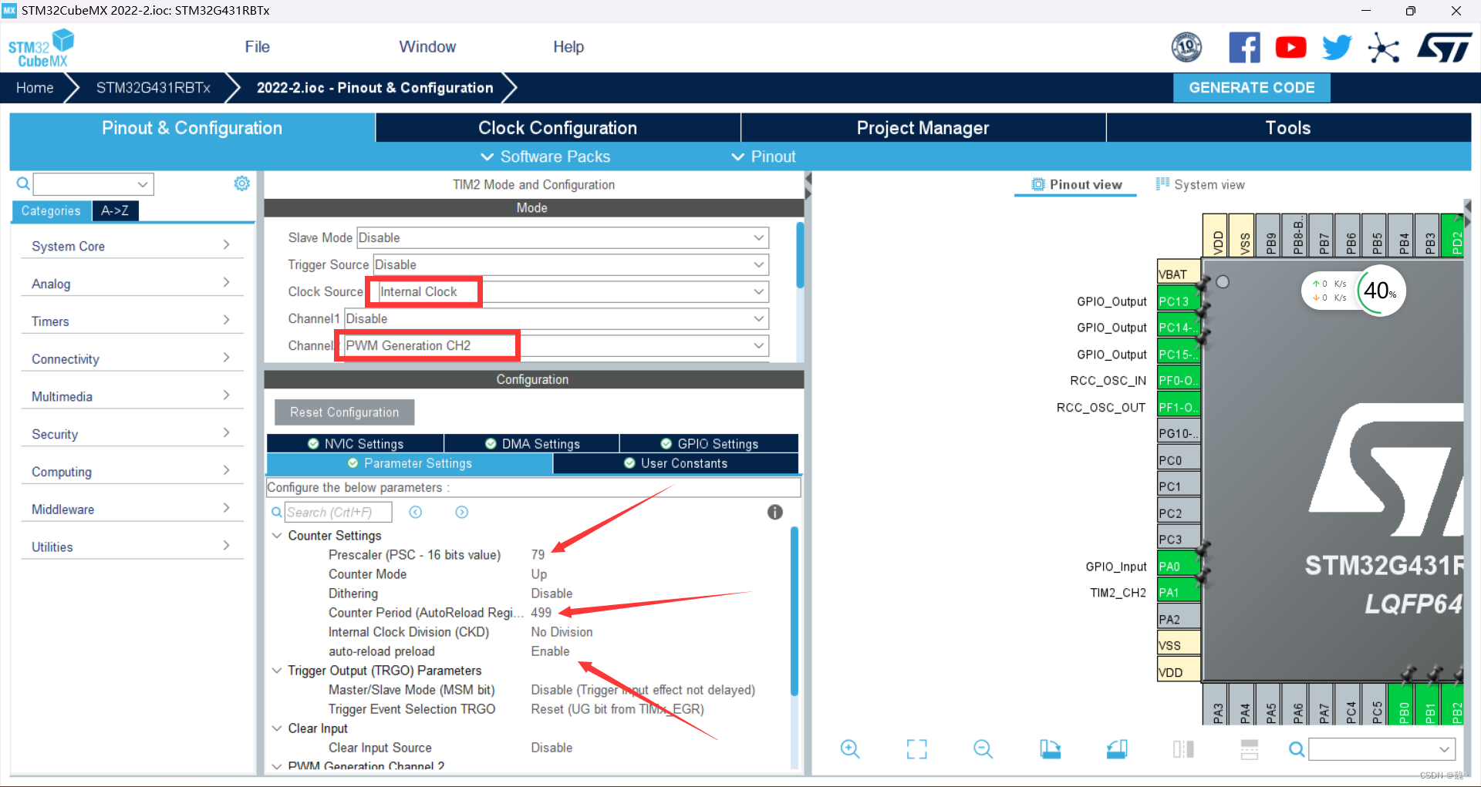Open the ST YouTube channel icon

click(x=1290, y=48)
